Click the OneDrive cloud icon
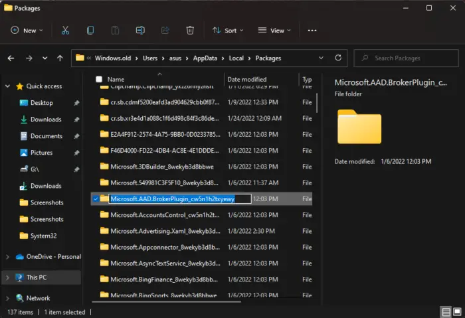465x318 pixels. click(x=20, y=257)
